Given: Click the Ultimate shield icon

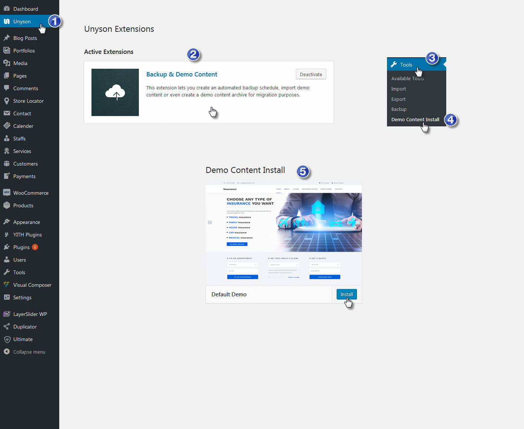Looking at the screenshot, I should (x=7, y=339).
